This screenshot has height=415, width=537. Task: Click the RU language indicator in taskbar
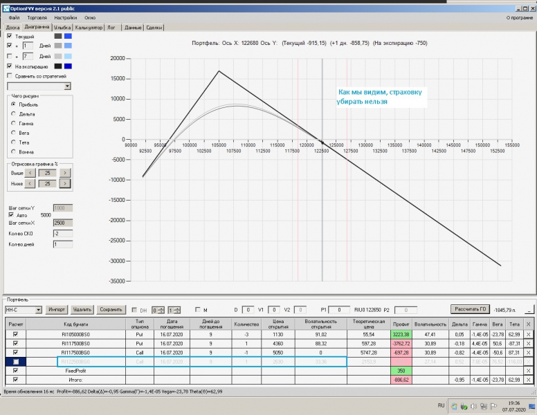(x=441, y=406)
